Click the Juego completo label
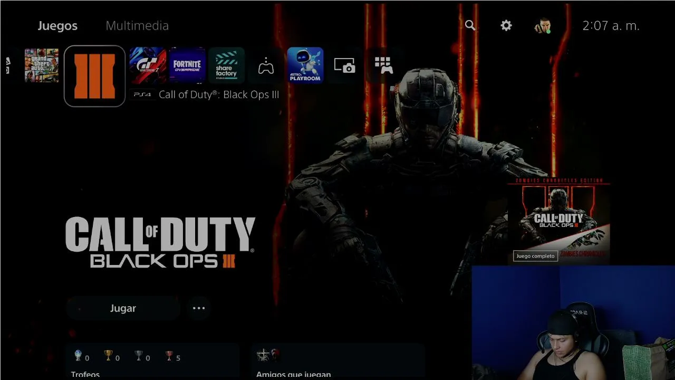675x380 pixels. [535, 256]
